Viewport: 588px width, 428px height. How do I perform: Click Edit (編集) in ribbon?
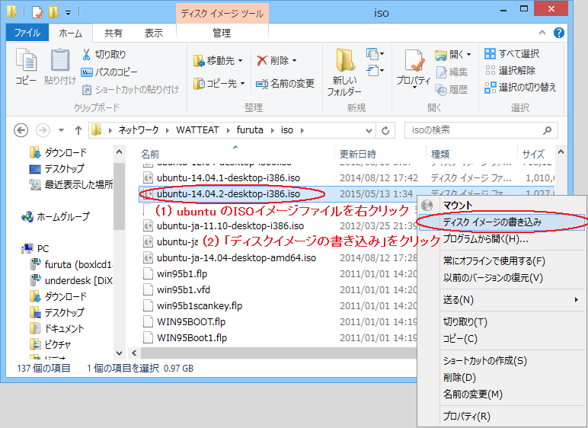click(452, 72)
